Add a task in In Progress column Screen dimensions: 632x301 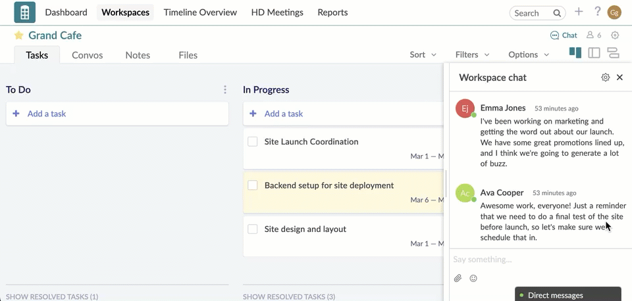click(344, 114)
